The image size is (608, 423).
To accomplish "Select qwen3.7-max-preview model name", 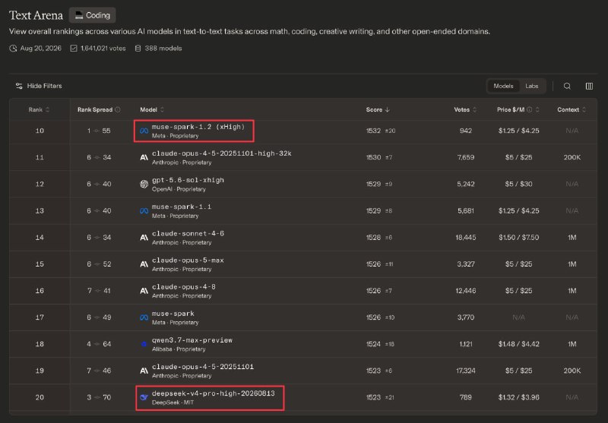I will tap(192, 340).
